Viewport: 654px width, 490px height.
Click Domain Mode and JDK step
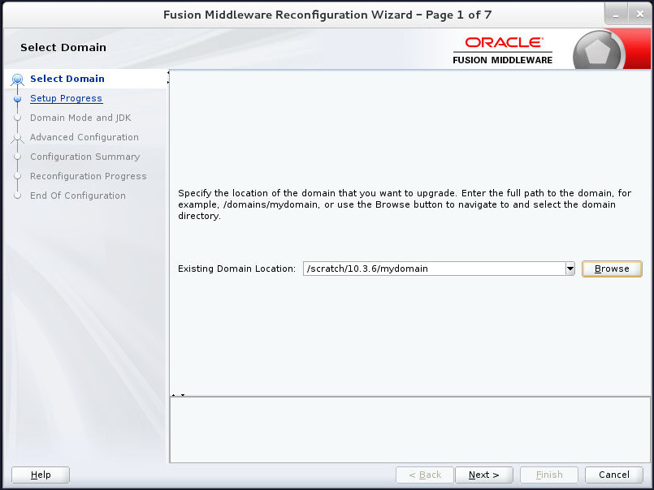point(80,118)
